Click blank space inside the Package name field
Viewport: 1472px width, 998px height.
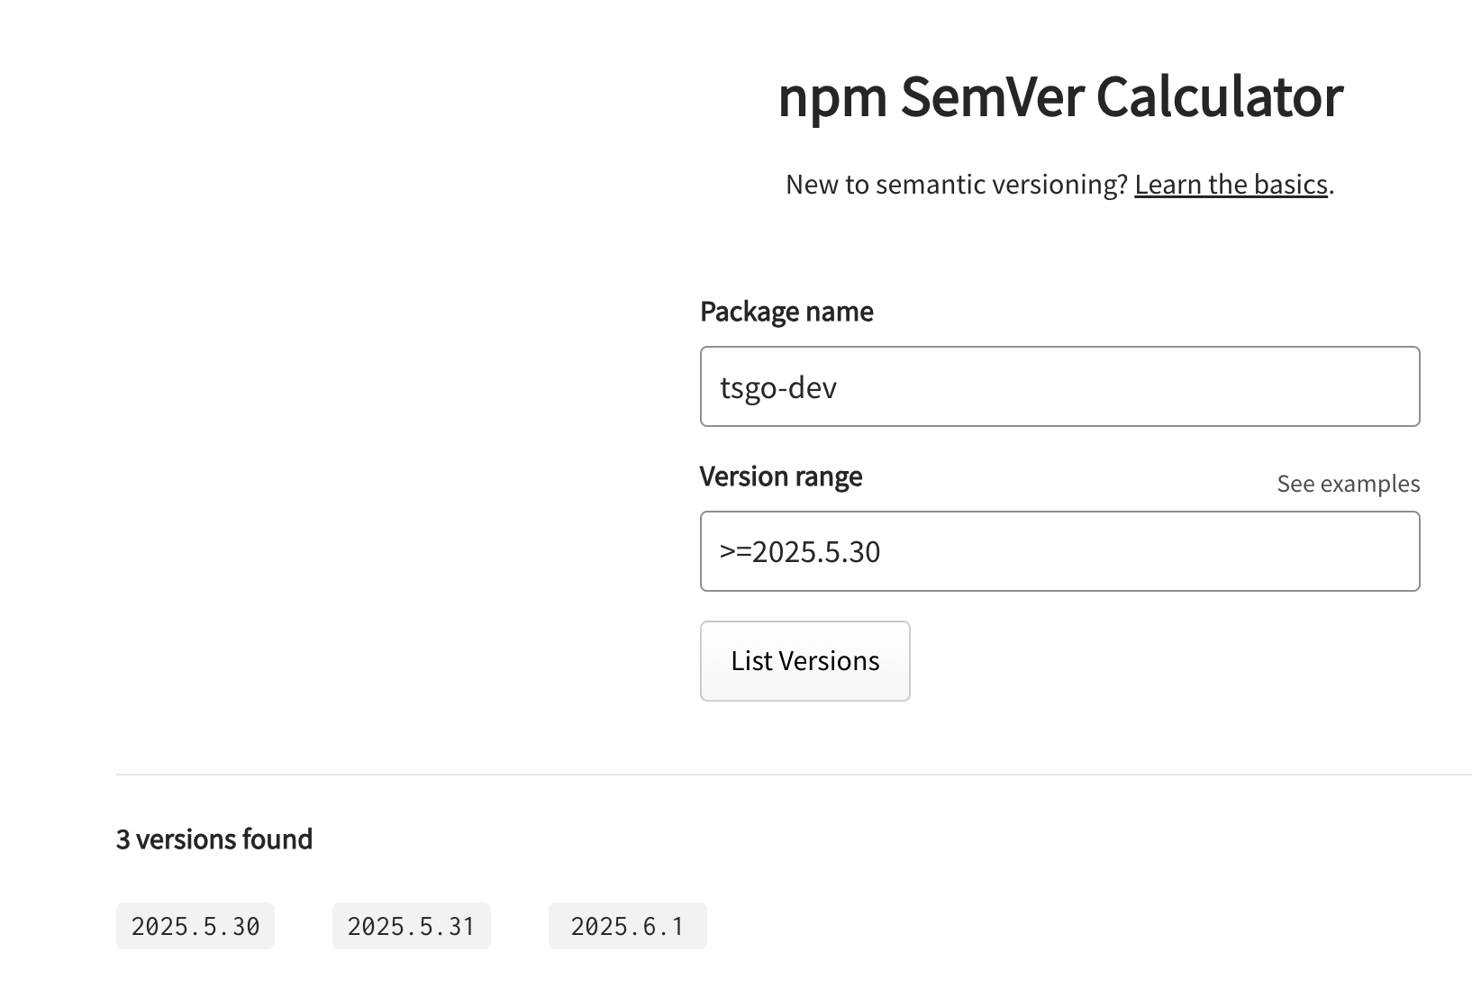pyautogui.click(x=1126, y=387)
